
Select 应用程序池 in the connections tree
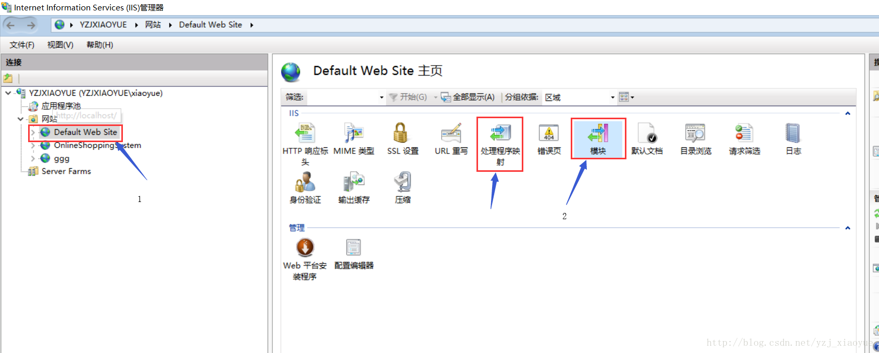coord(61,106)
